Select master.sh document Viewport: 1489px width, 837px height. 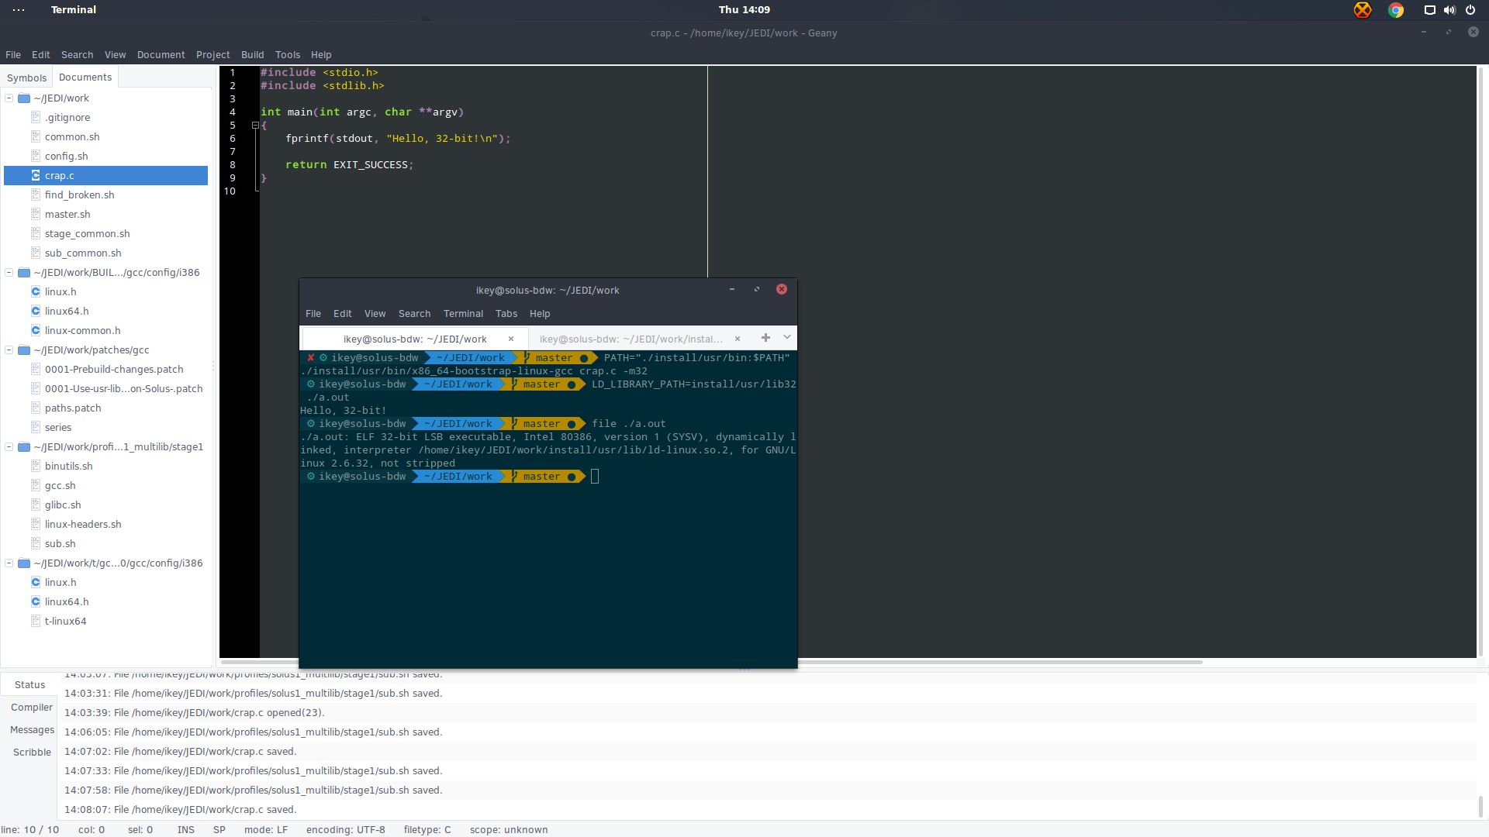pyautogui.click(x=67, y=215)
